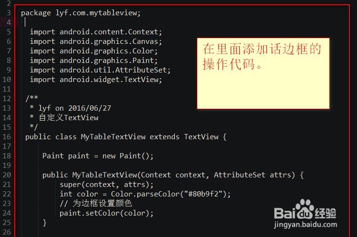Click the MyTableTextView class declaration line

(126, 137)
